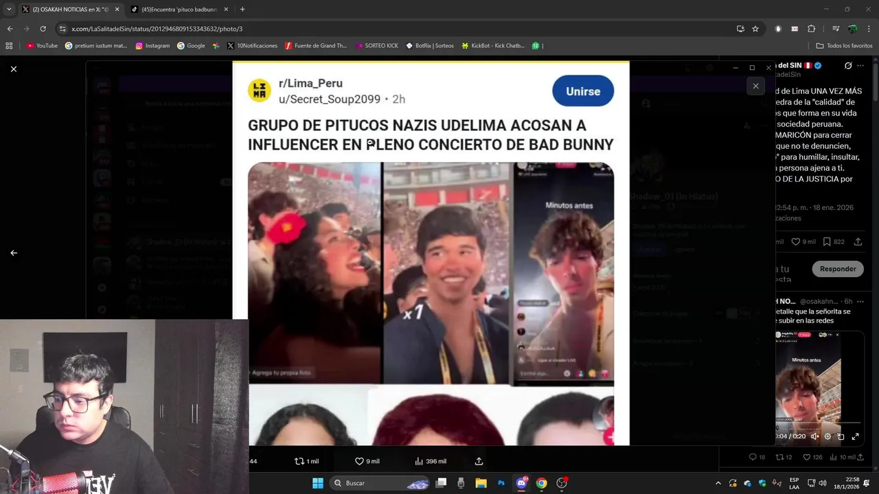Open the Windows Start menu
879x494 pixels.
coord(318,483)
